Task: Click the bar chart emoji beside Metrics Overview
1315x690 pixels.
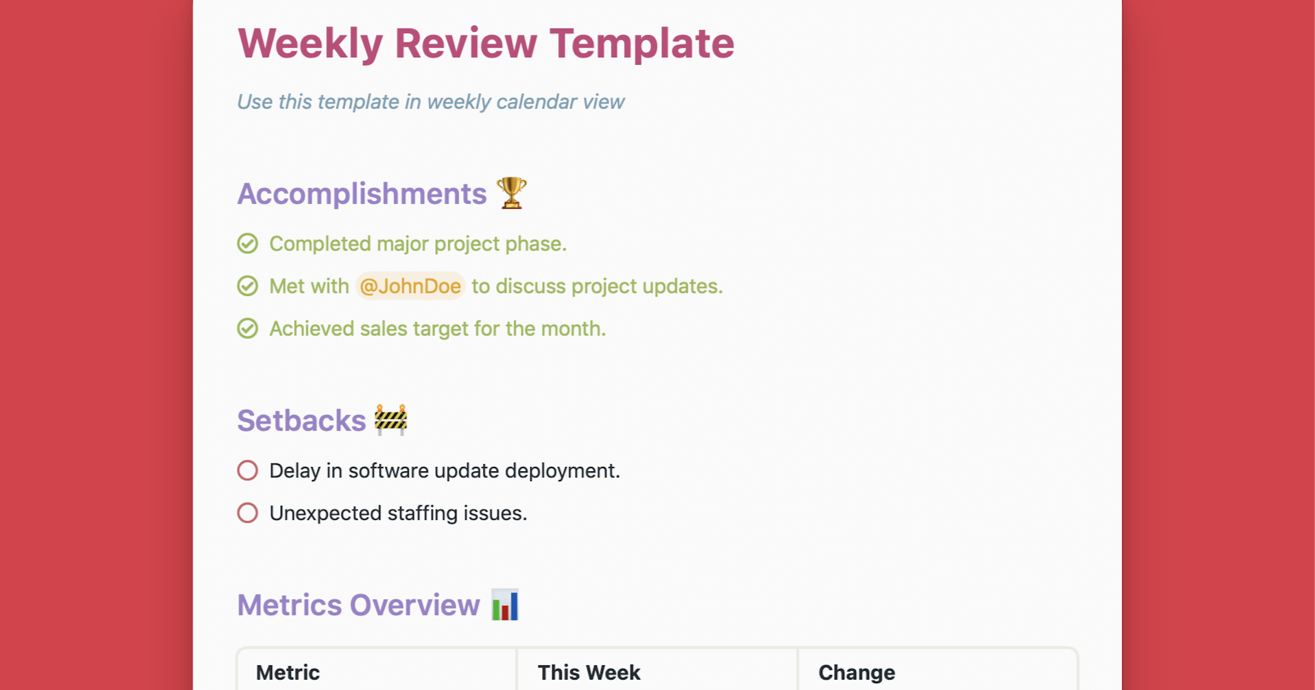Action: [505, 605]
